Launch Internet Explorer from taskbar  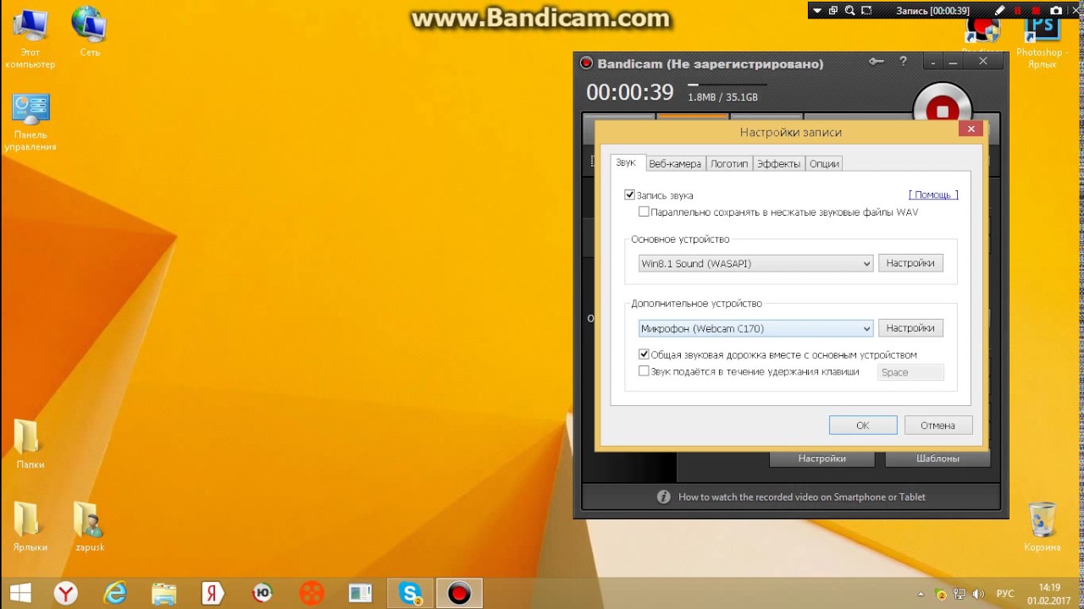point(114,593)
